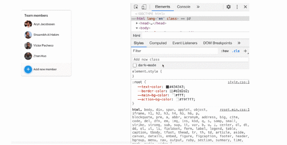The image size is (287, 145).
Task: Click the name "Victor Pacheco"
Action: (44, 45)
